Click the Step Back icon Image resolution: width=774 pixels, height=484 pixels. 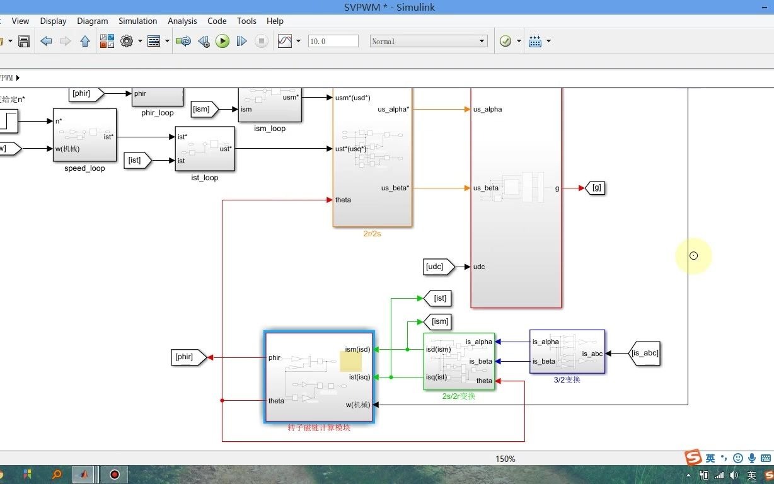(x=204, y=42)
